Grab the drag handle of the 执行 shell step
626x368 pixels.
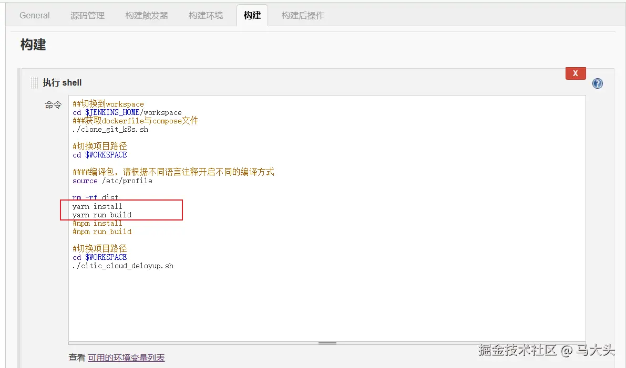[34, 82]
